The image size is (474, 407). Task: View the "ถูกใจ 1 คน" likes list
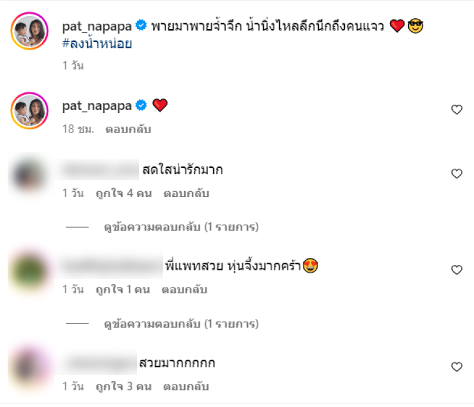coord(123,289)
